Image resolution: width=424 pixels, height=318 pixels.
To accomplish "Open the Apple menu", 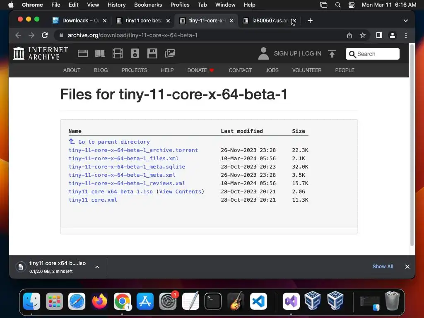I will pos(11,5).
